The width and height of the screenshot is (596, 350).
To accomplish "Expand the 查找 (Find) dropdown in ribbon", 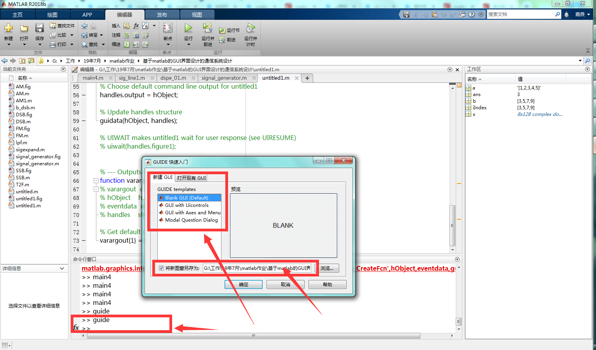I will [103, 44].
